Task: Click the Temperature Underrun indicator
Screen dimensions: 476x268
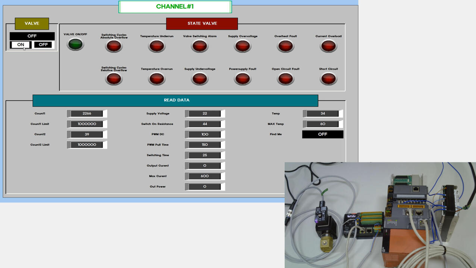Action: click(x=157, y=46)
